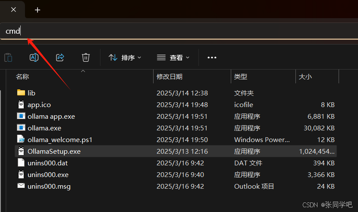
Task: Click the Outlook 项目 type cell
Action: click(x=254, y=186)
